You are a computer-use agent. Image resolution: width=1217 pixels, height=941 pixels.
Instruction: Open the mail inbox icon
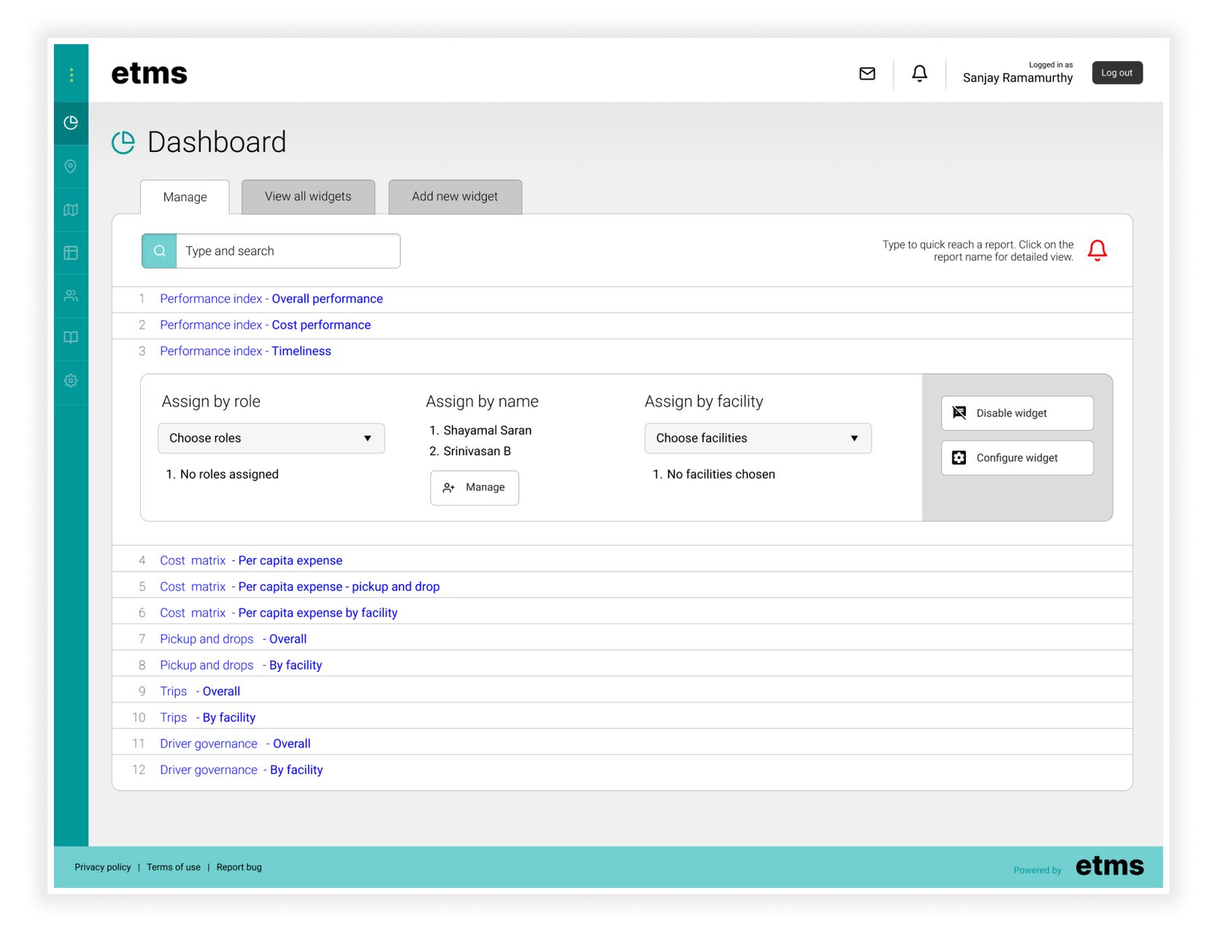(867, 74)
